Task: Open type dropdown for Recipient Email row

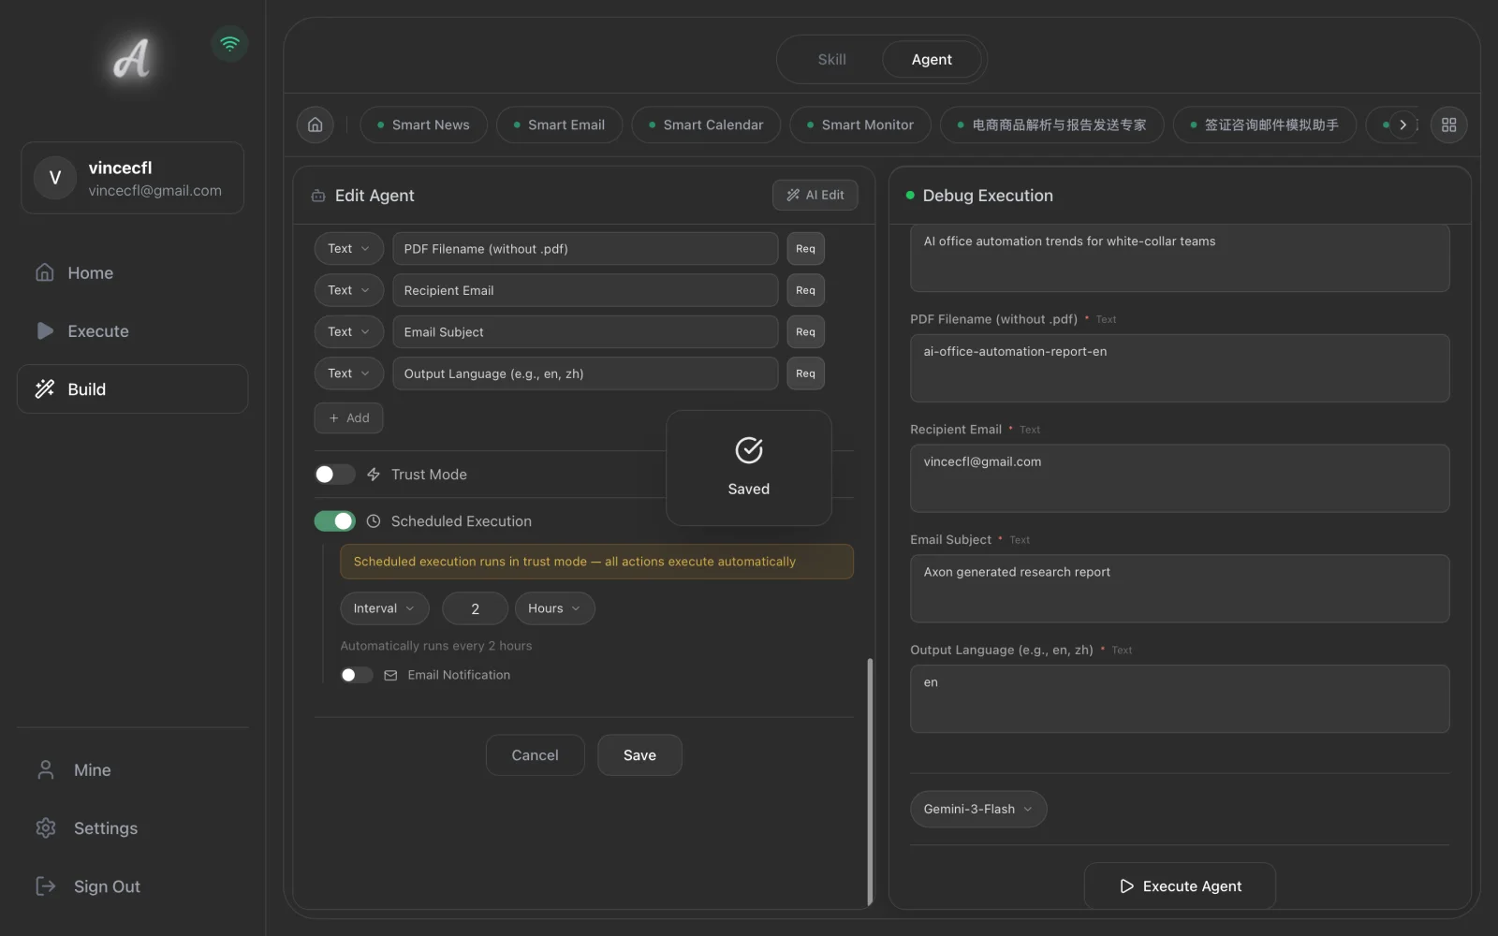Action: [348, 290]
